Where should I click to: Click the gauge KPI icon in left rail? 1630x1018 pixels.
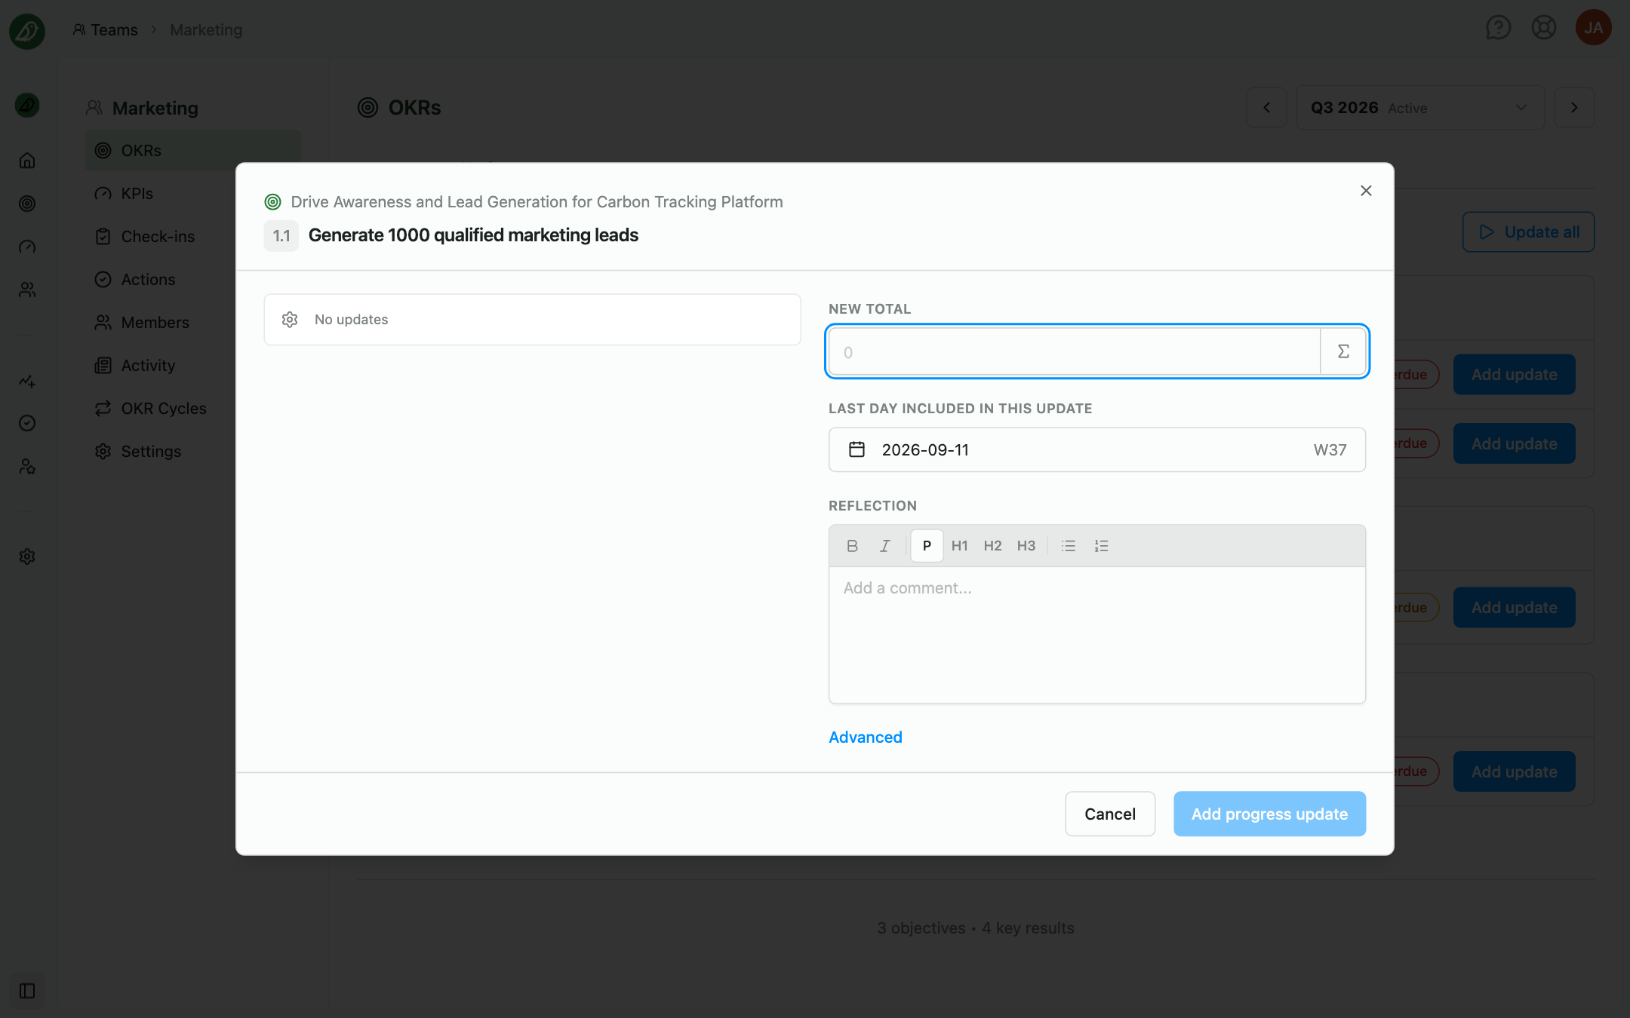tap(27, 247)
